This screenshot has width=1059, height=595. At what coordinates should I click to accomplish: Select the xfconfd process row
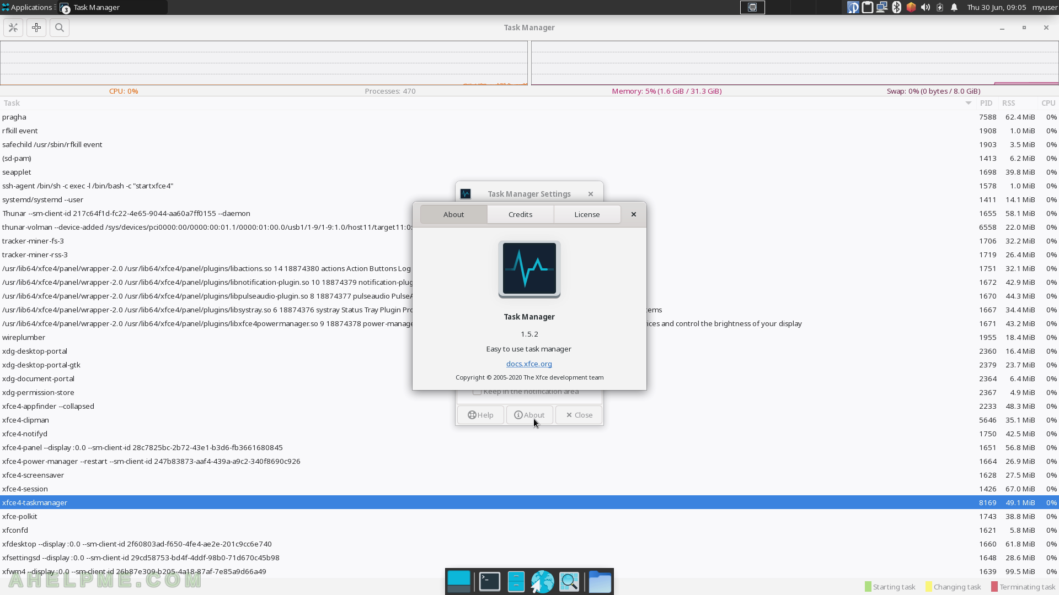[x=529, y=530]
